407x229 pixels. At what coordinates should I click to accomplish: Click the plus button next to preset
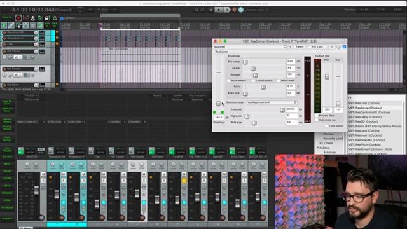click(x=290, y=46)
